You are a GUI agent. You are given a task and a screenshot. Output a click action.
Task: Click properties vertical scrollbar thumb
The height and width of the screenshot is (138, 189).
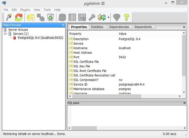point(184,55)
